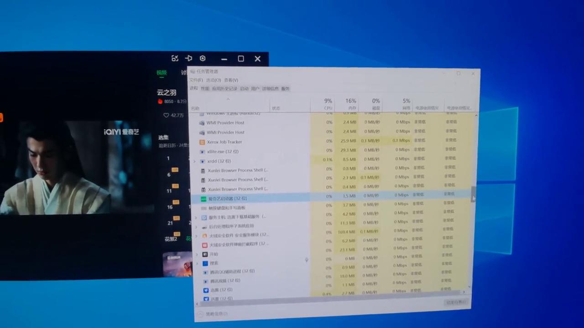The height and width of the screenshot is (328, 584).
Task: Click the Xerox Job Tracker process icon
Action: point(203,142)
